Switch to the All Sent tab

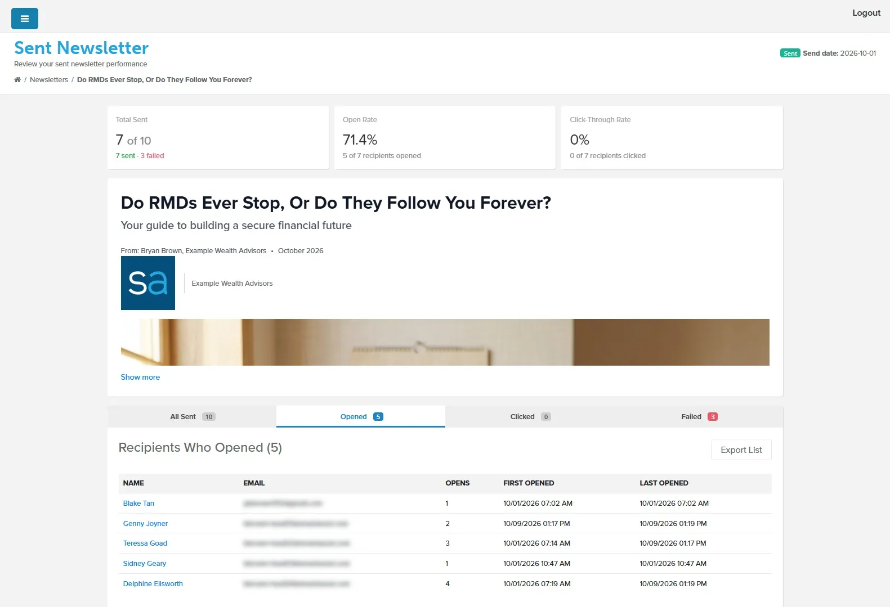pyautogui.click(x=192, y=417)
